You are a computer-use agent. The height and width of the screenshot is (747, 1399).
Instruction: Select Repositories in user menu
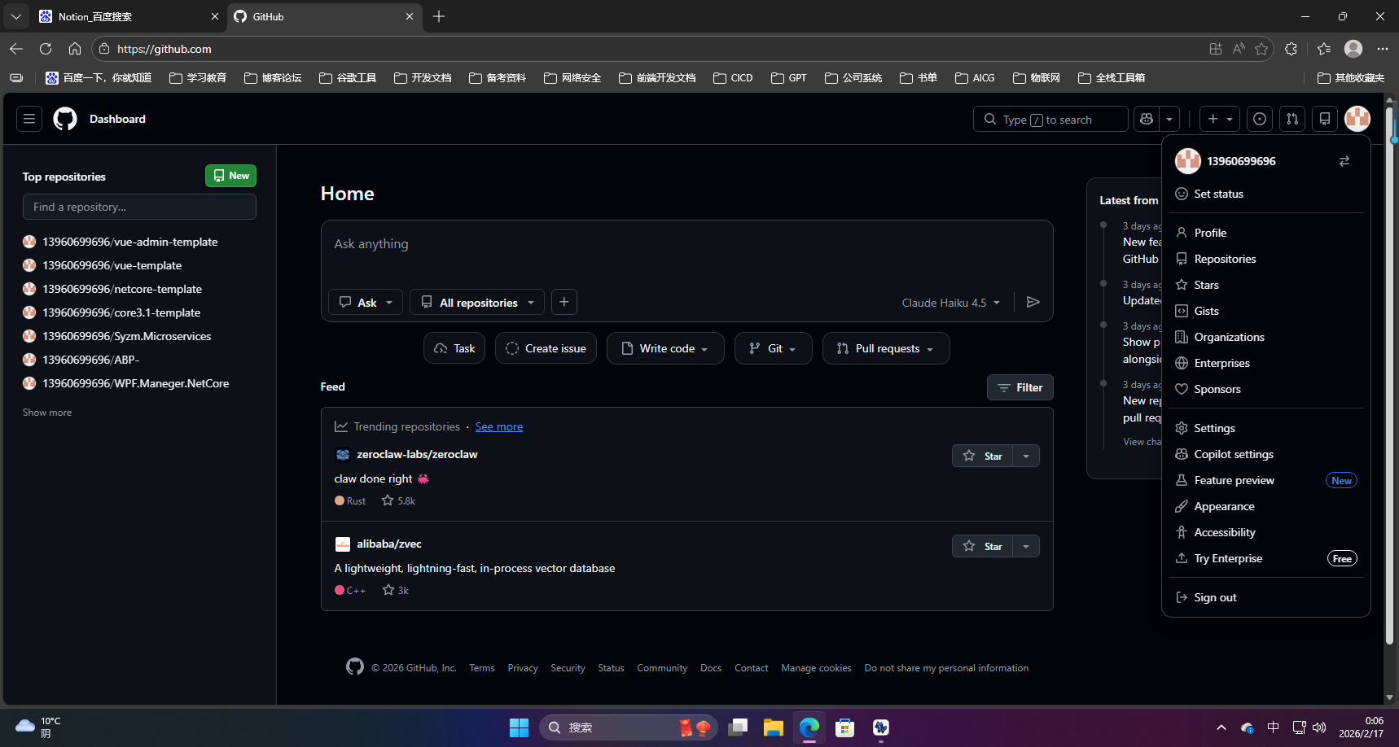point(1266,259)
